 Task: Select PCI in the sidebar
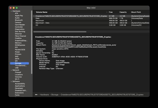point(16,47)
